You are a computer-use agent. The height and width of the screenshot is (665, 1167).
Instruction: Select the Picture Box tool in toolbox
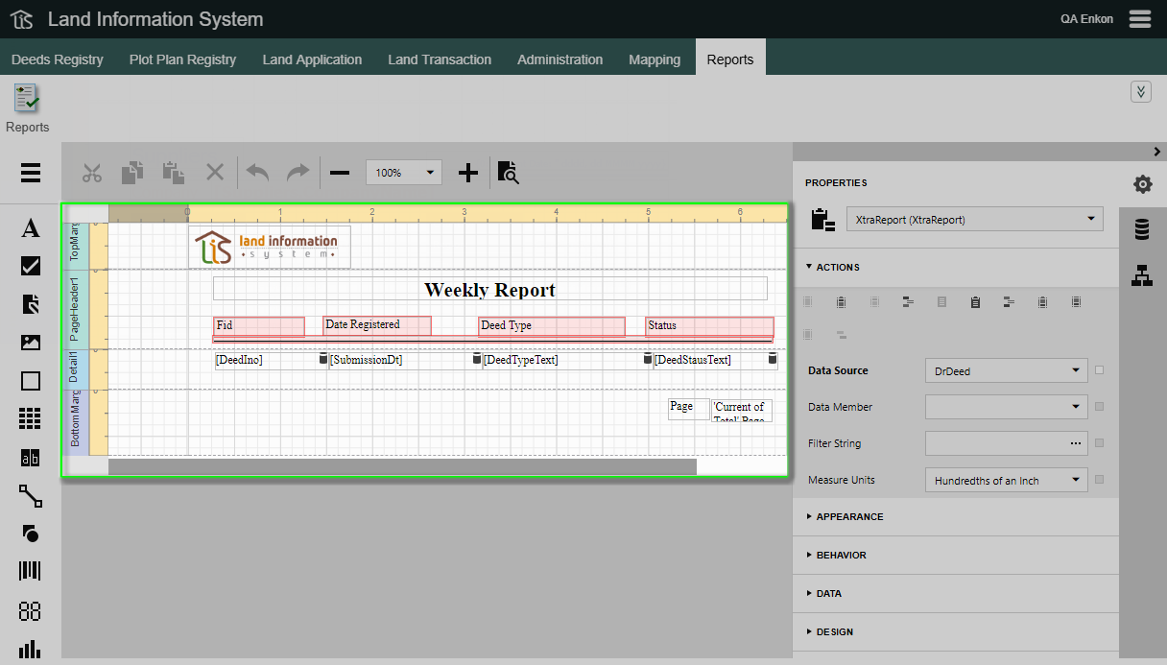(31, 343)
